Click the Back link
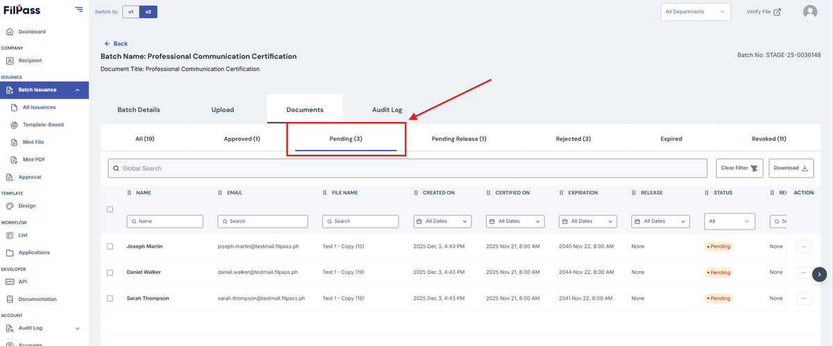Viewport: 833px width, 346px height. [x=116, y=44]
